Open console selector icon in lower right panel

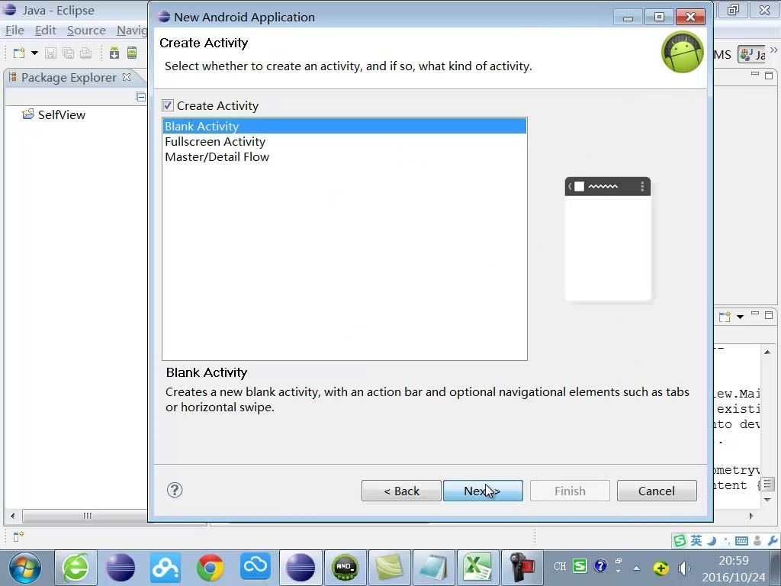[x=725, y=317]
